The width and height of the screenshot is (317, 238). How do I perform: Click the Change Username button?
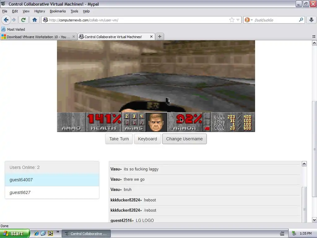click(185, 139)
